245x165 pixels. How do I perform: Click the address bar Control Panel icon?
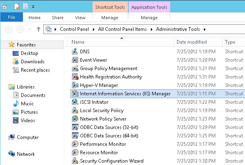coord(48,29)
